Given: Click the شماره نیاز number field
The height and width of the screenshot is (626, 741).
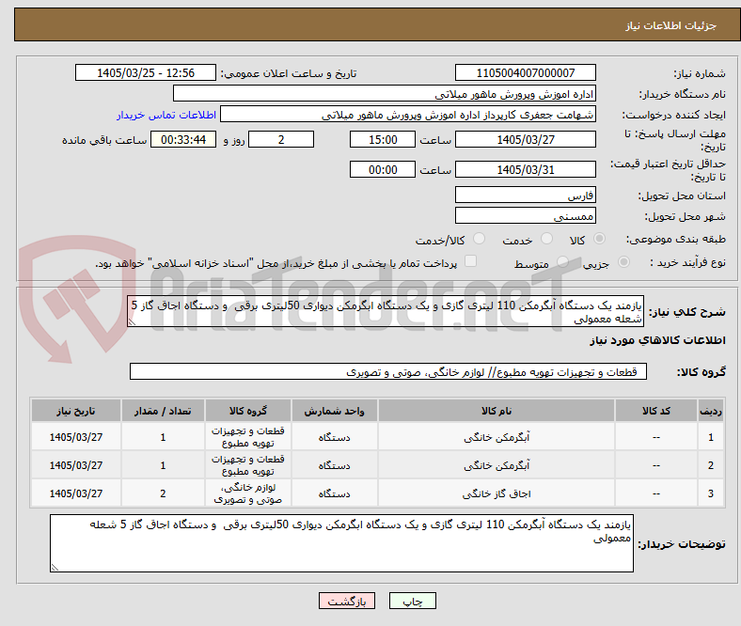Looking at the screenshot, I should (x=525, y=72).
